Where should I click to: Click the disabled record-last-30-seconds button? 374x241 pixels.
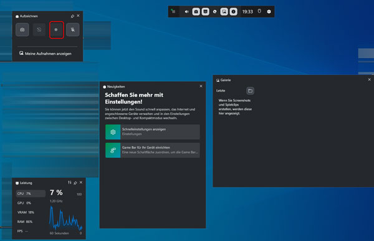pyautogui.click(x=39, y=29)
